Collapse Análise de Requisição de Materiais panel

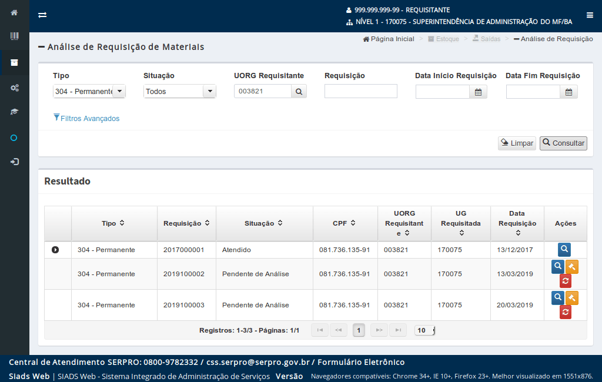pos(42,47)
